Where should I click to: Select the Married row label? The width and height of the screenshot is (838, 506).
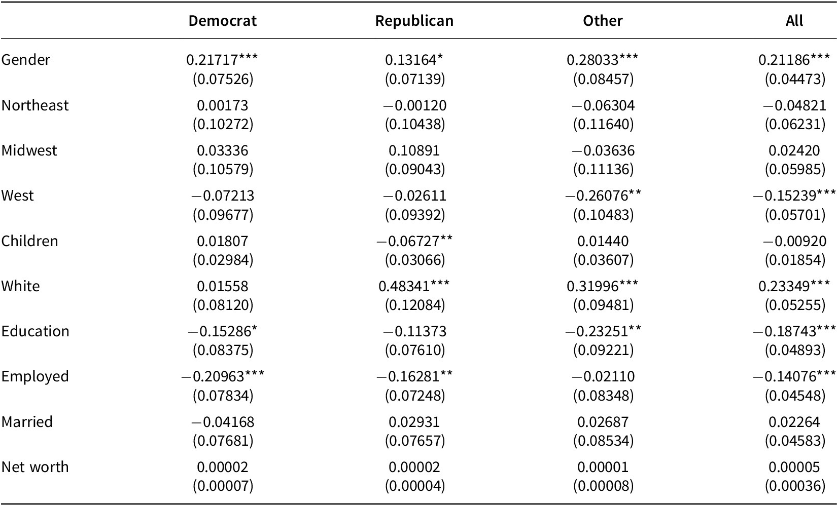point(27,422)
